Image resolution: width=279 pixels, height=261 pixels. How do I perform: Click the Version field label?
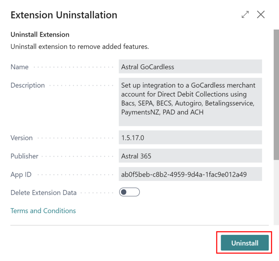click(x=22, y=138)
